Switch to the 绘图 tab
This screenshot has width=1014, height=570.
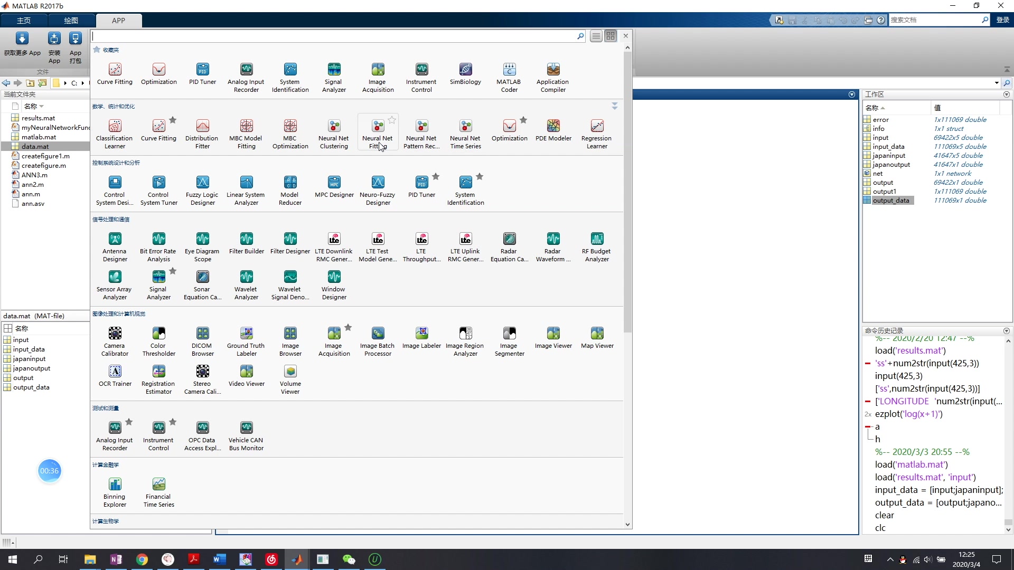(x=71, y=20)
